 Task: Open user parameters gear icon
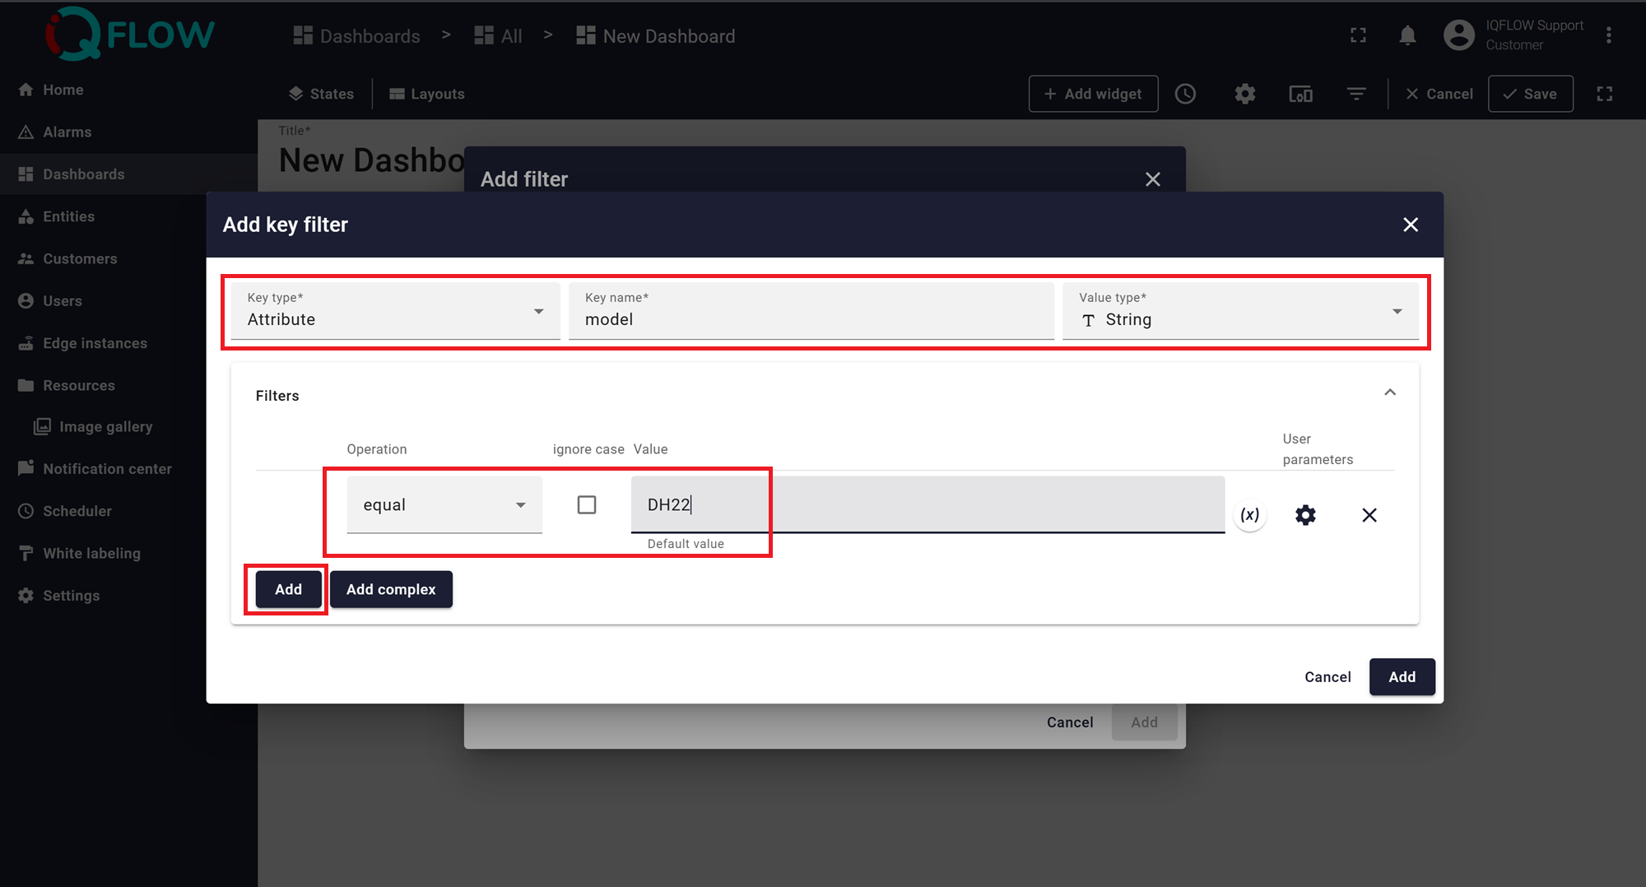pyautogui.click(x=1305, y=515)
